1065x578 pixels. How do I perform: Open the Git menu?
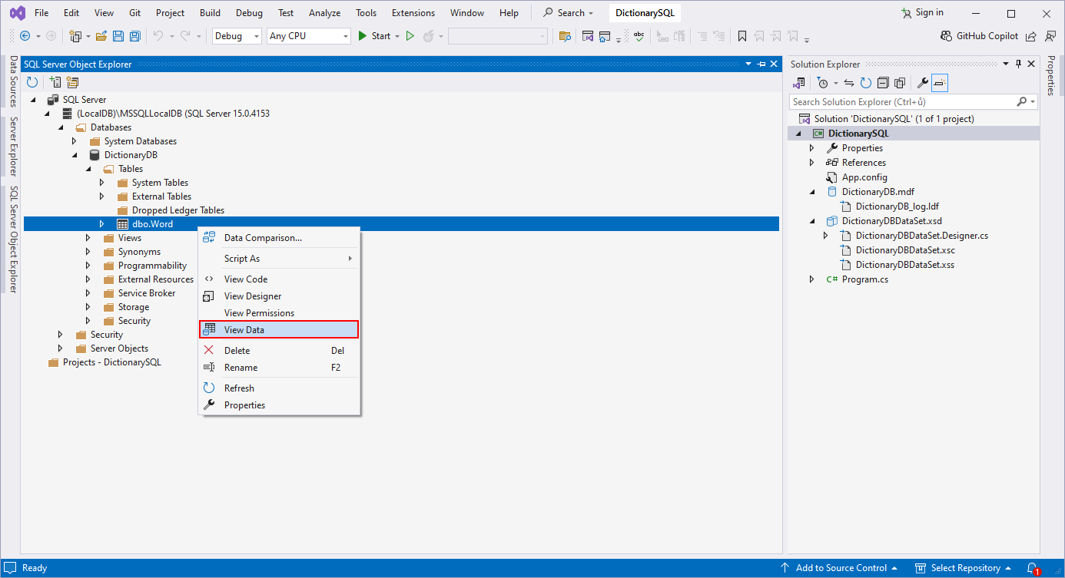click(x=134, y=12)
